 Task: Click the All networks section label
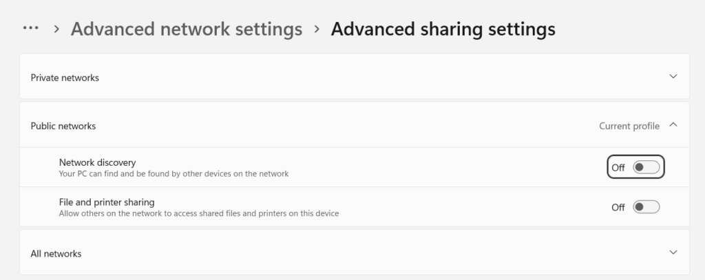(x=56, y=253)
